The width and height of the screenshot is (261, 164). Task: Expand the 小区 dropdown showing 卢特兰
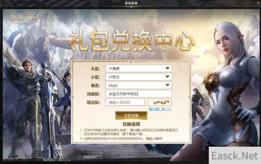tap(138, 77)
